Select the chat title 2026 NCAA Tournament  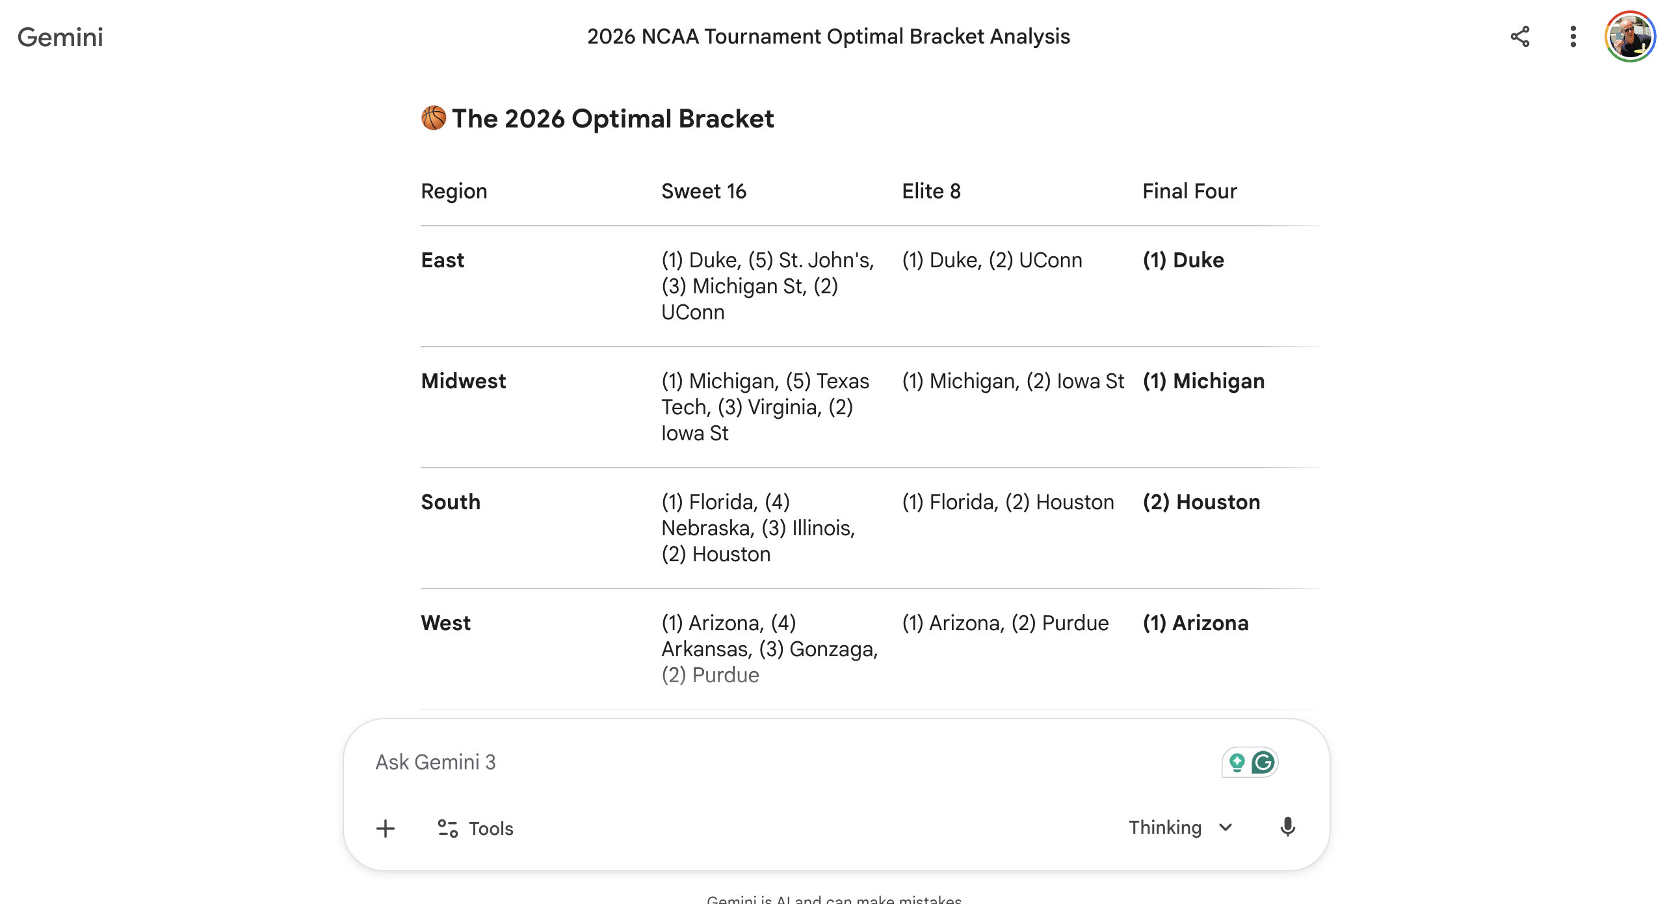829,37
